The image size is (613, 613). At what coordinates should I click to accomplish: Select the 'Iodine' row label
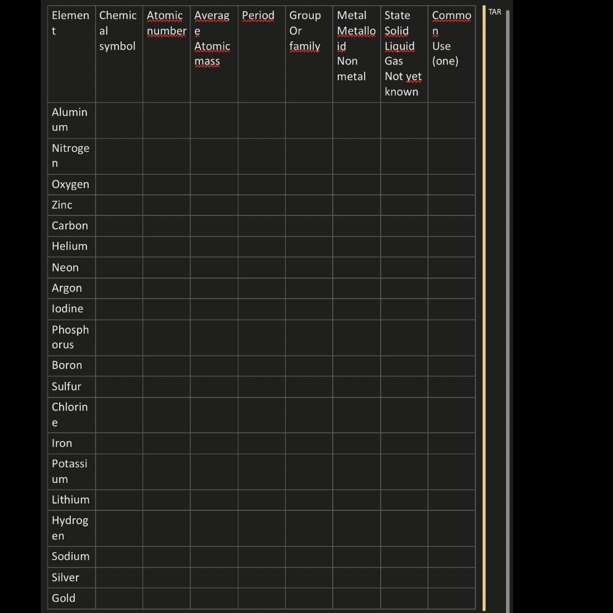(x=71, y=309)
